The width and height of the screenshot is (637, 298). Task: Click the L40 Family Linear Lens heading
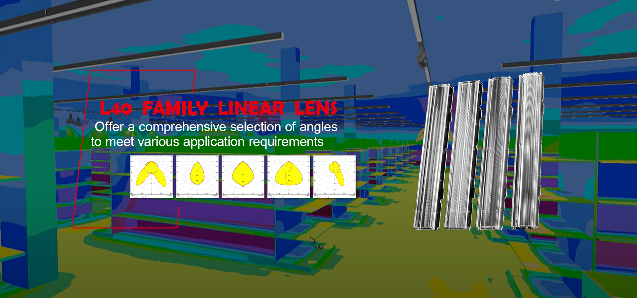tap(219, 108)
